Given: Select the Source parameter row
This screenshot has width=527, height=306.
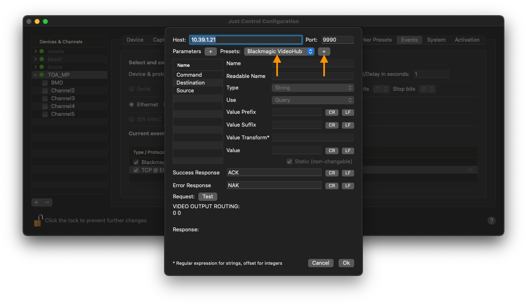Looking at the screenshot, I should [198, 91].
